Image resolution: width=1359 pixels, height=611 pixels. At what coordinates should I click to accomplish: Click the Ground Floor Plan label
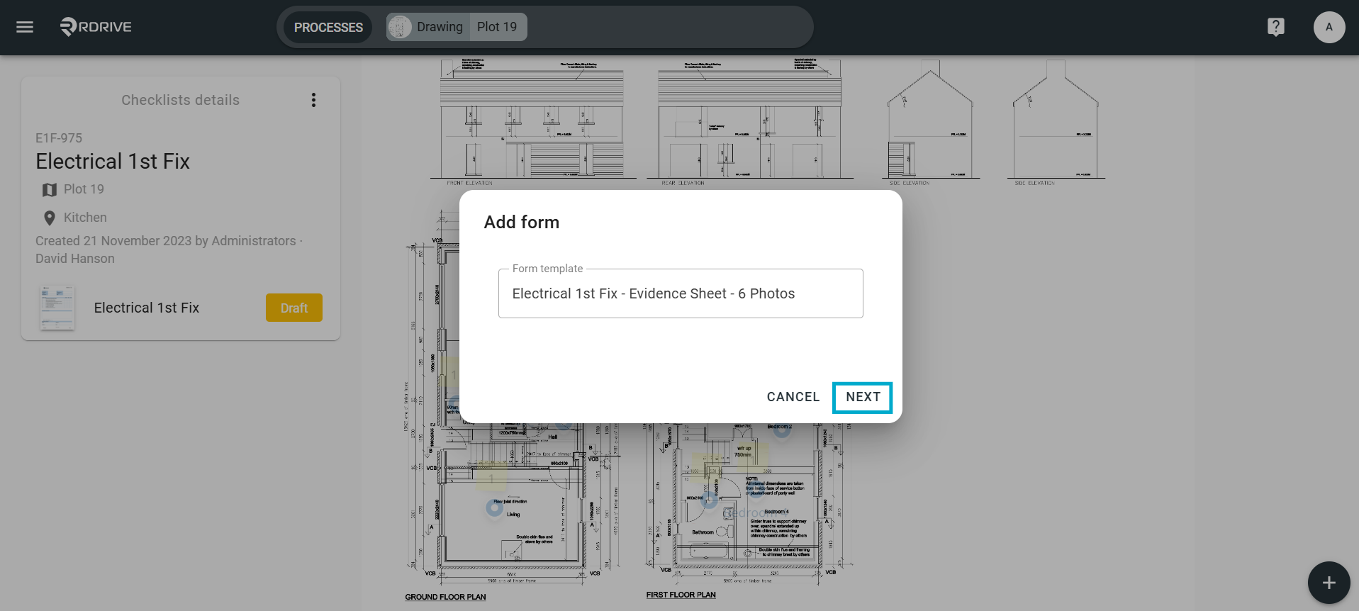(x=445, y=597)
